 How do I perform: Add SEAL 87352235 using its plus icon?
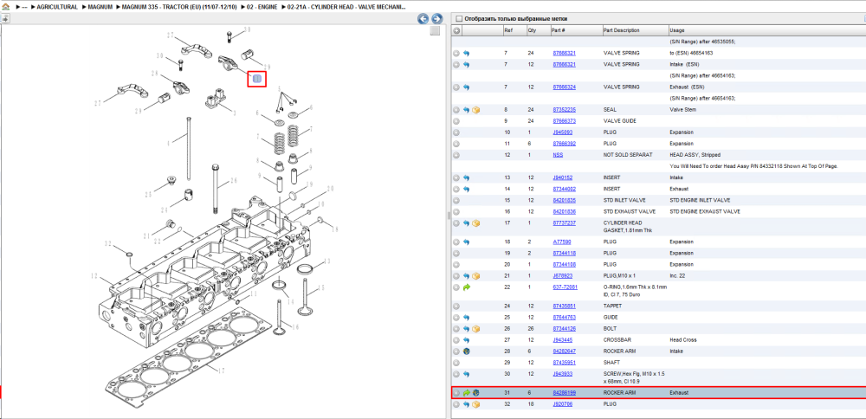tap(456, 110)
